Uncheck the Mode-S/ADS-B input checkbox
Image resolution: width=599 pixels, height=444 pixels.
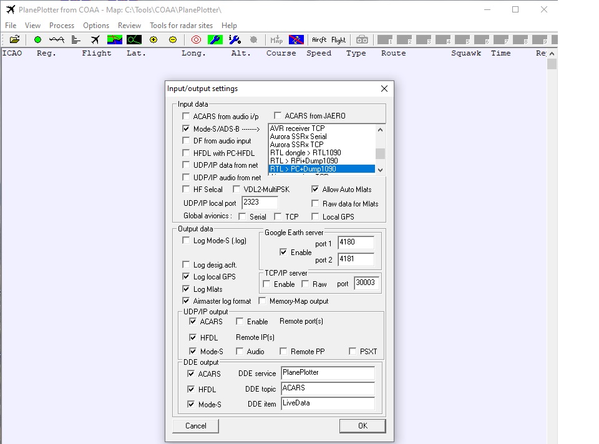[x=186, y=128]
